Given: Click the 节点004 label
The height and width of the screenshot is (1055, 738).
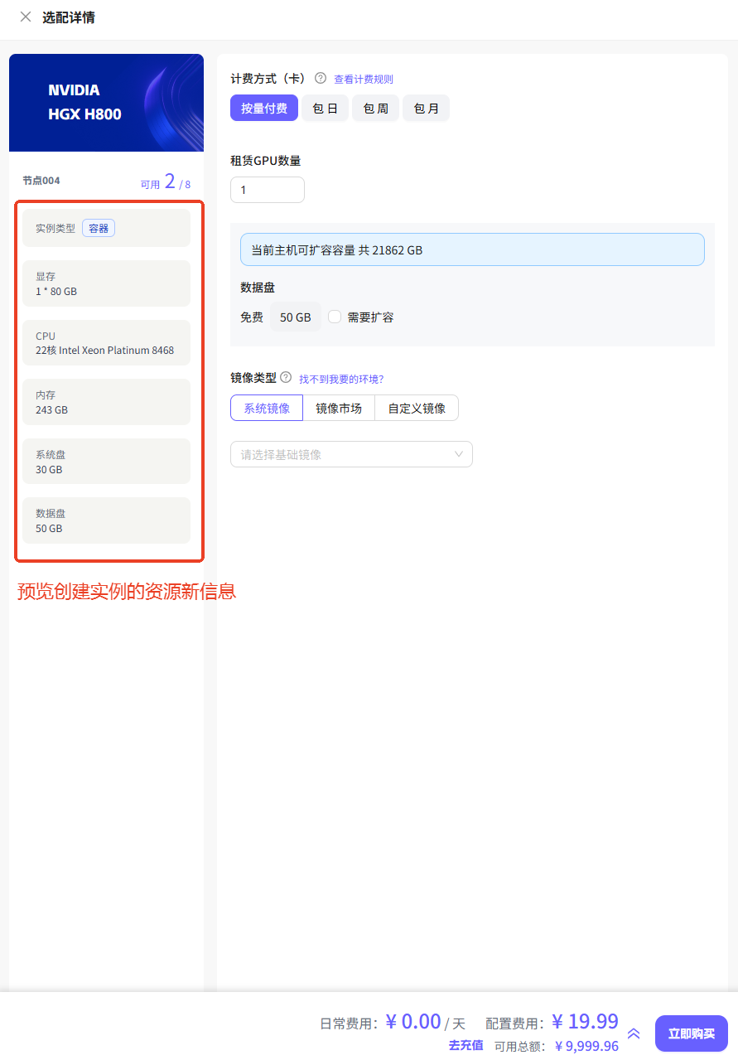Looking at the screenshot, I should [x=41, y=181].
